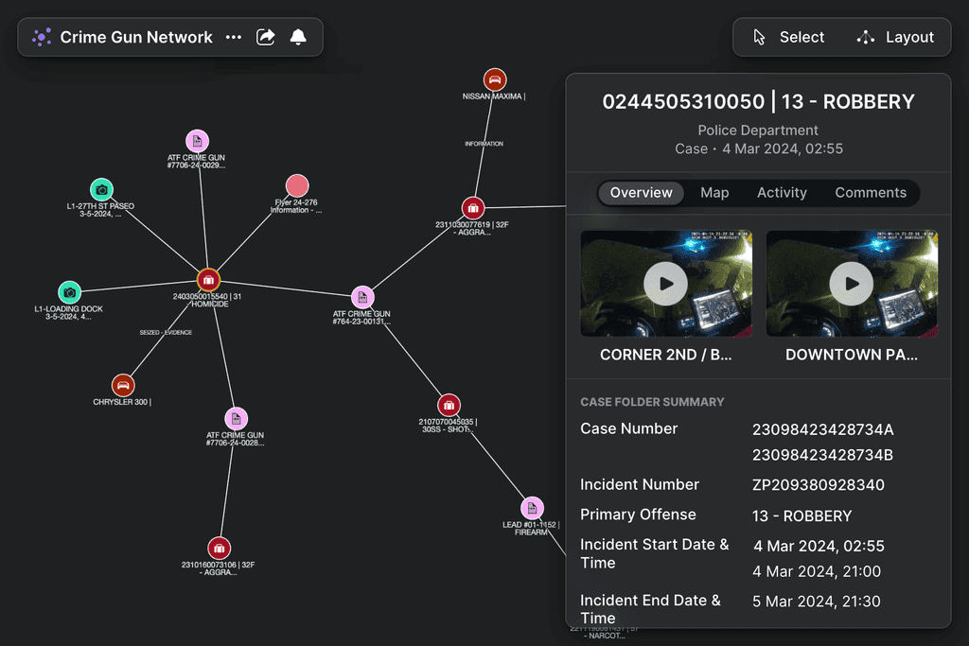Switch to the Activity tab
The width and height of the screenshot is (969, 646).
click(x=782, y=193)
